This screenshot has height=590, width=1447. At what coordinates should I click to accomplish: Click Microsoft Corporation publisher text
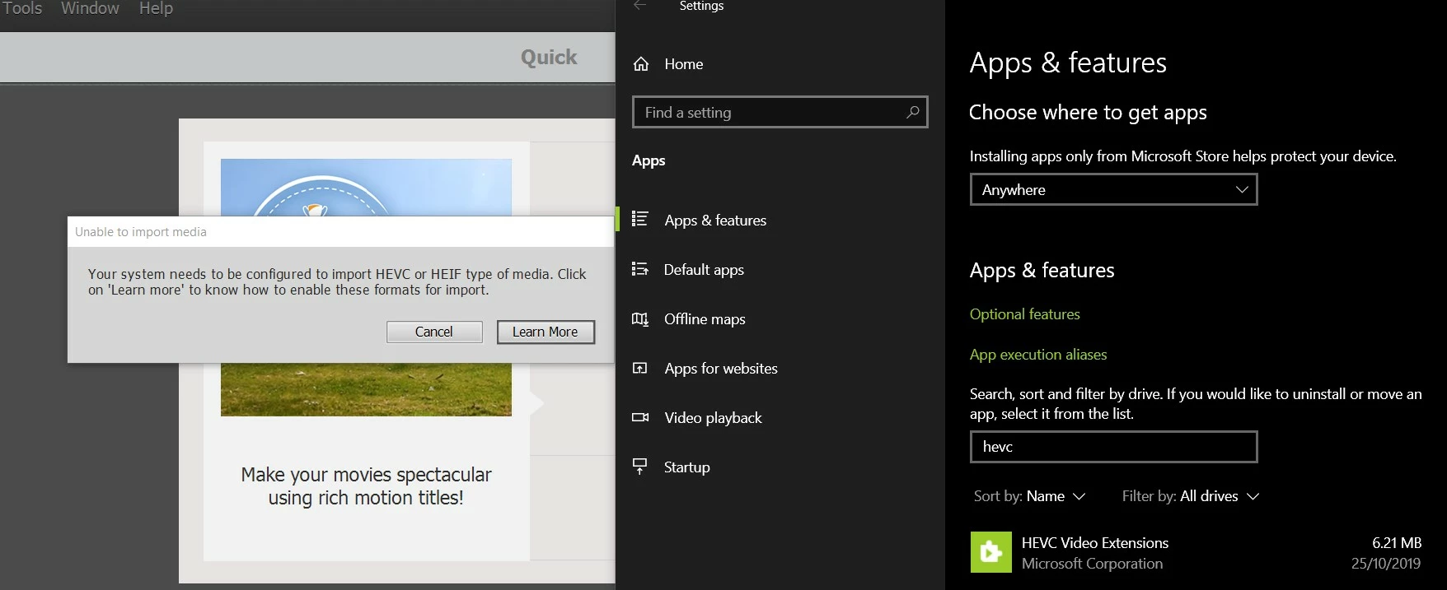pos(1092,564)
